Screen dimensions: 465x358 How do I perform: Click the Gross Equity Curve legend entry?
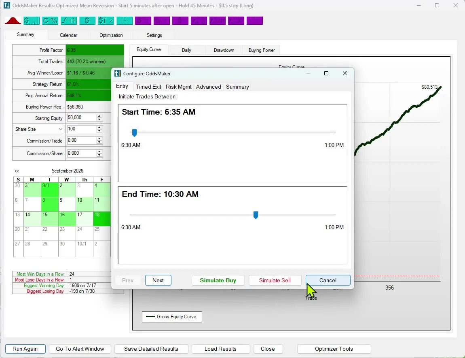tap(172, 317)
